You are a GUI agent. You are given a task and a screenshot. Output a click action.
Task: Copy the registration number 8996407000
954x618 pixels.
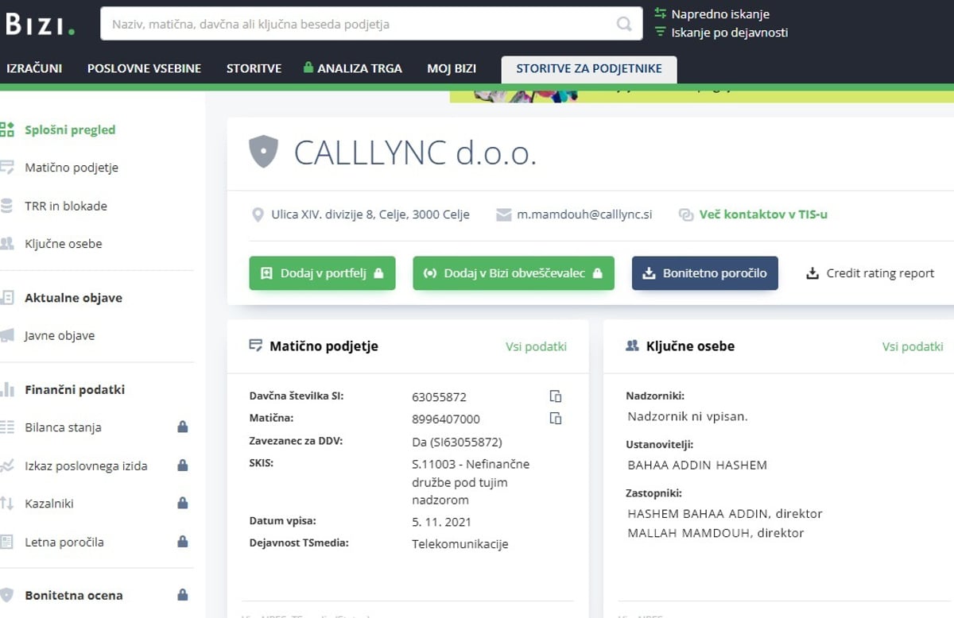coord(556,419)
